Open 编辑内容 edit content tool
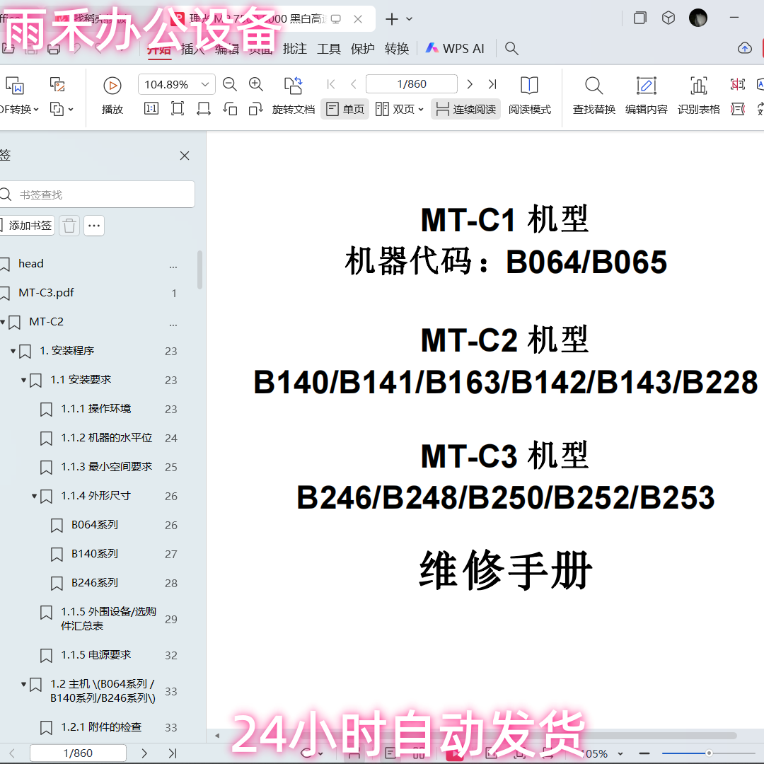The image size is (764, 764). coord(646,95)
